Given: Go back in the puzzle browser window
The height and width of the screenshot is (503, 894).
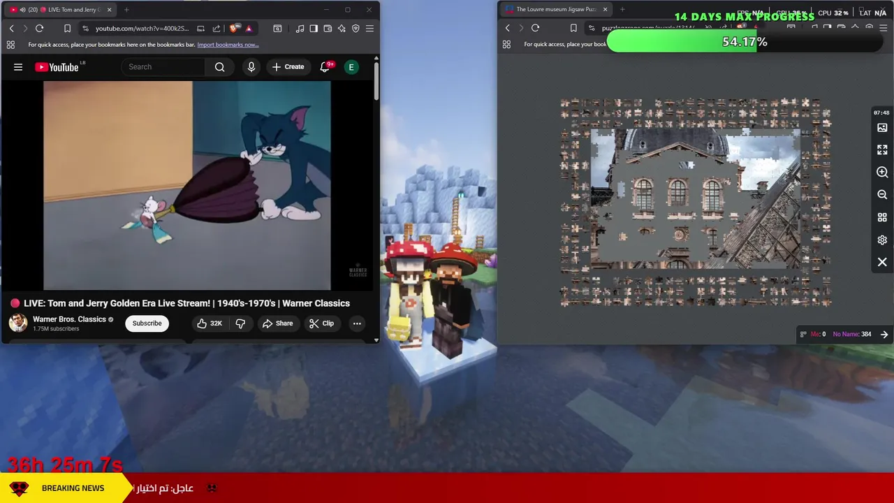Looking at the screenshot, I should [x=507, y=28].
